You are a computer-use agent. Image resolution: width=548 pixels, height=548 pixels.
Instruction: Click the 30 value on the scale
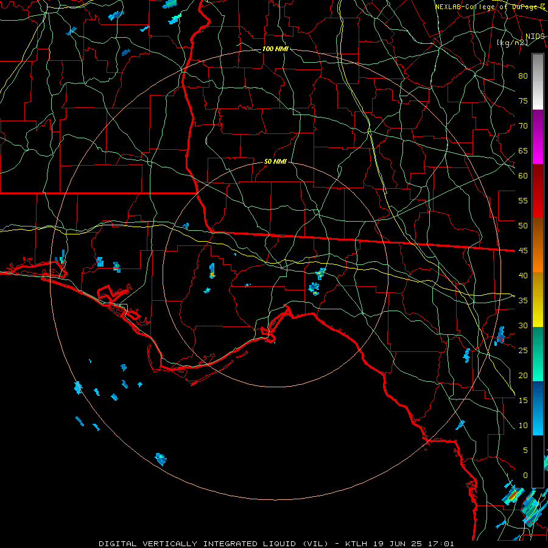pyautogui.click(x=523, y=325)
